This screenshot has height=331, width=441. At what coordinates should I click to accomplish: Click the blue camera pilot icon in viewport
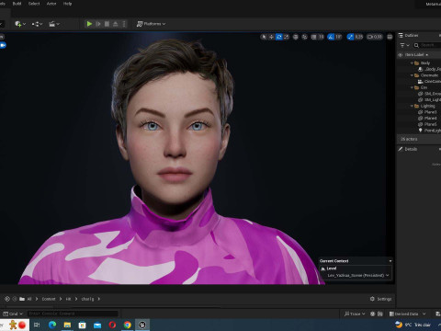[x=3, y=45]
